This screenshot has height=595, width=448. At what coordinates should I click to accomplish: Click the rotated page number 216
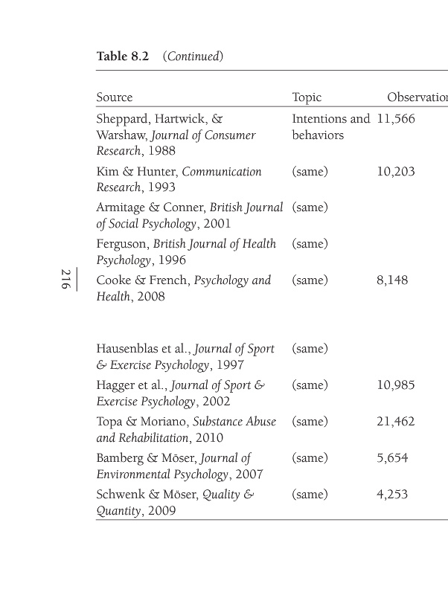(x=65, y=280)
